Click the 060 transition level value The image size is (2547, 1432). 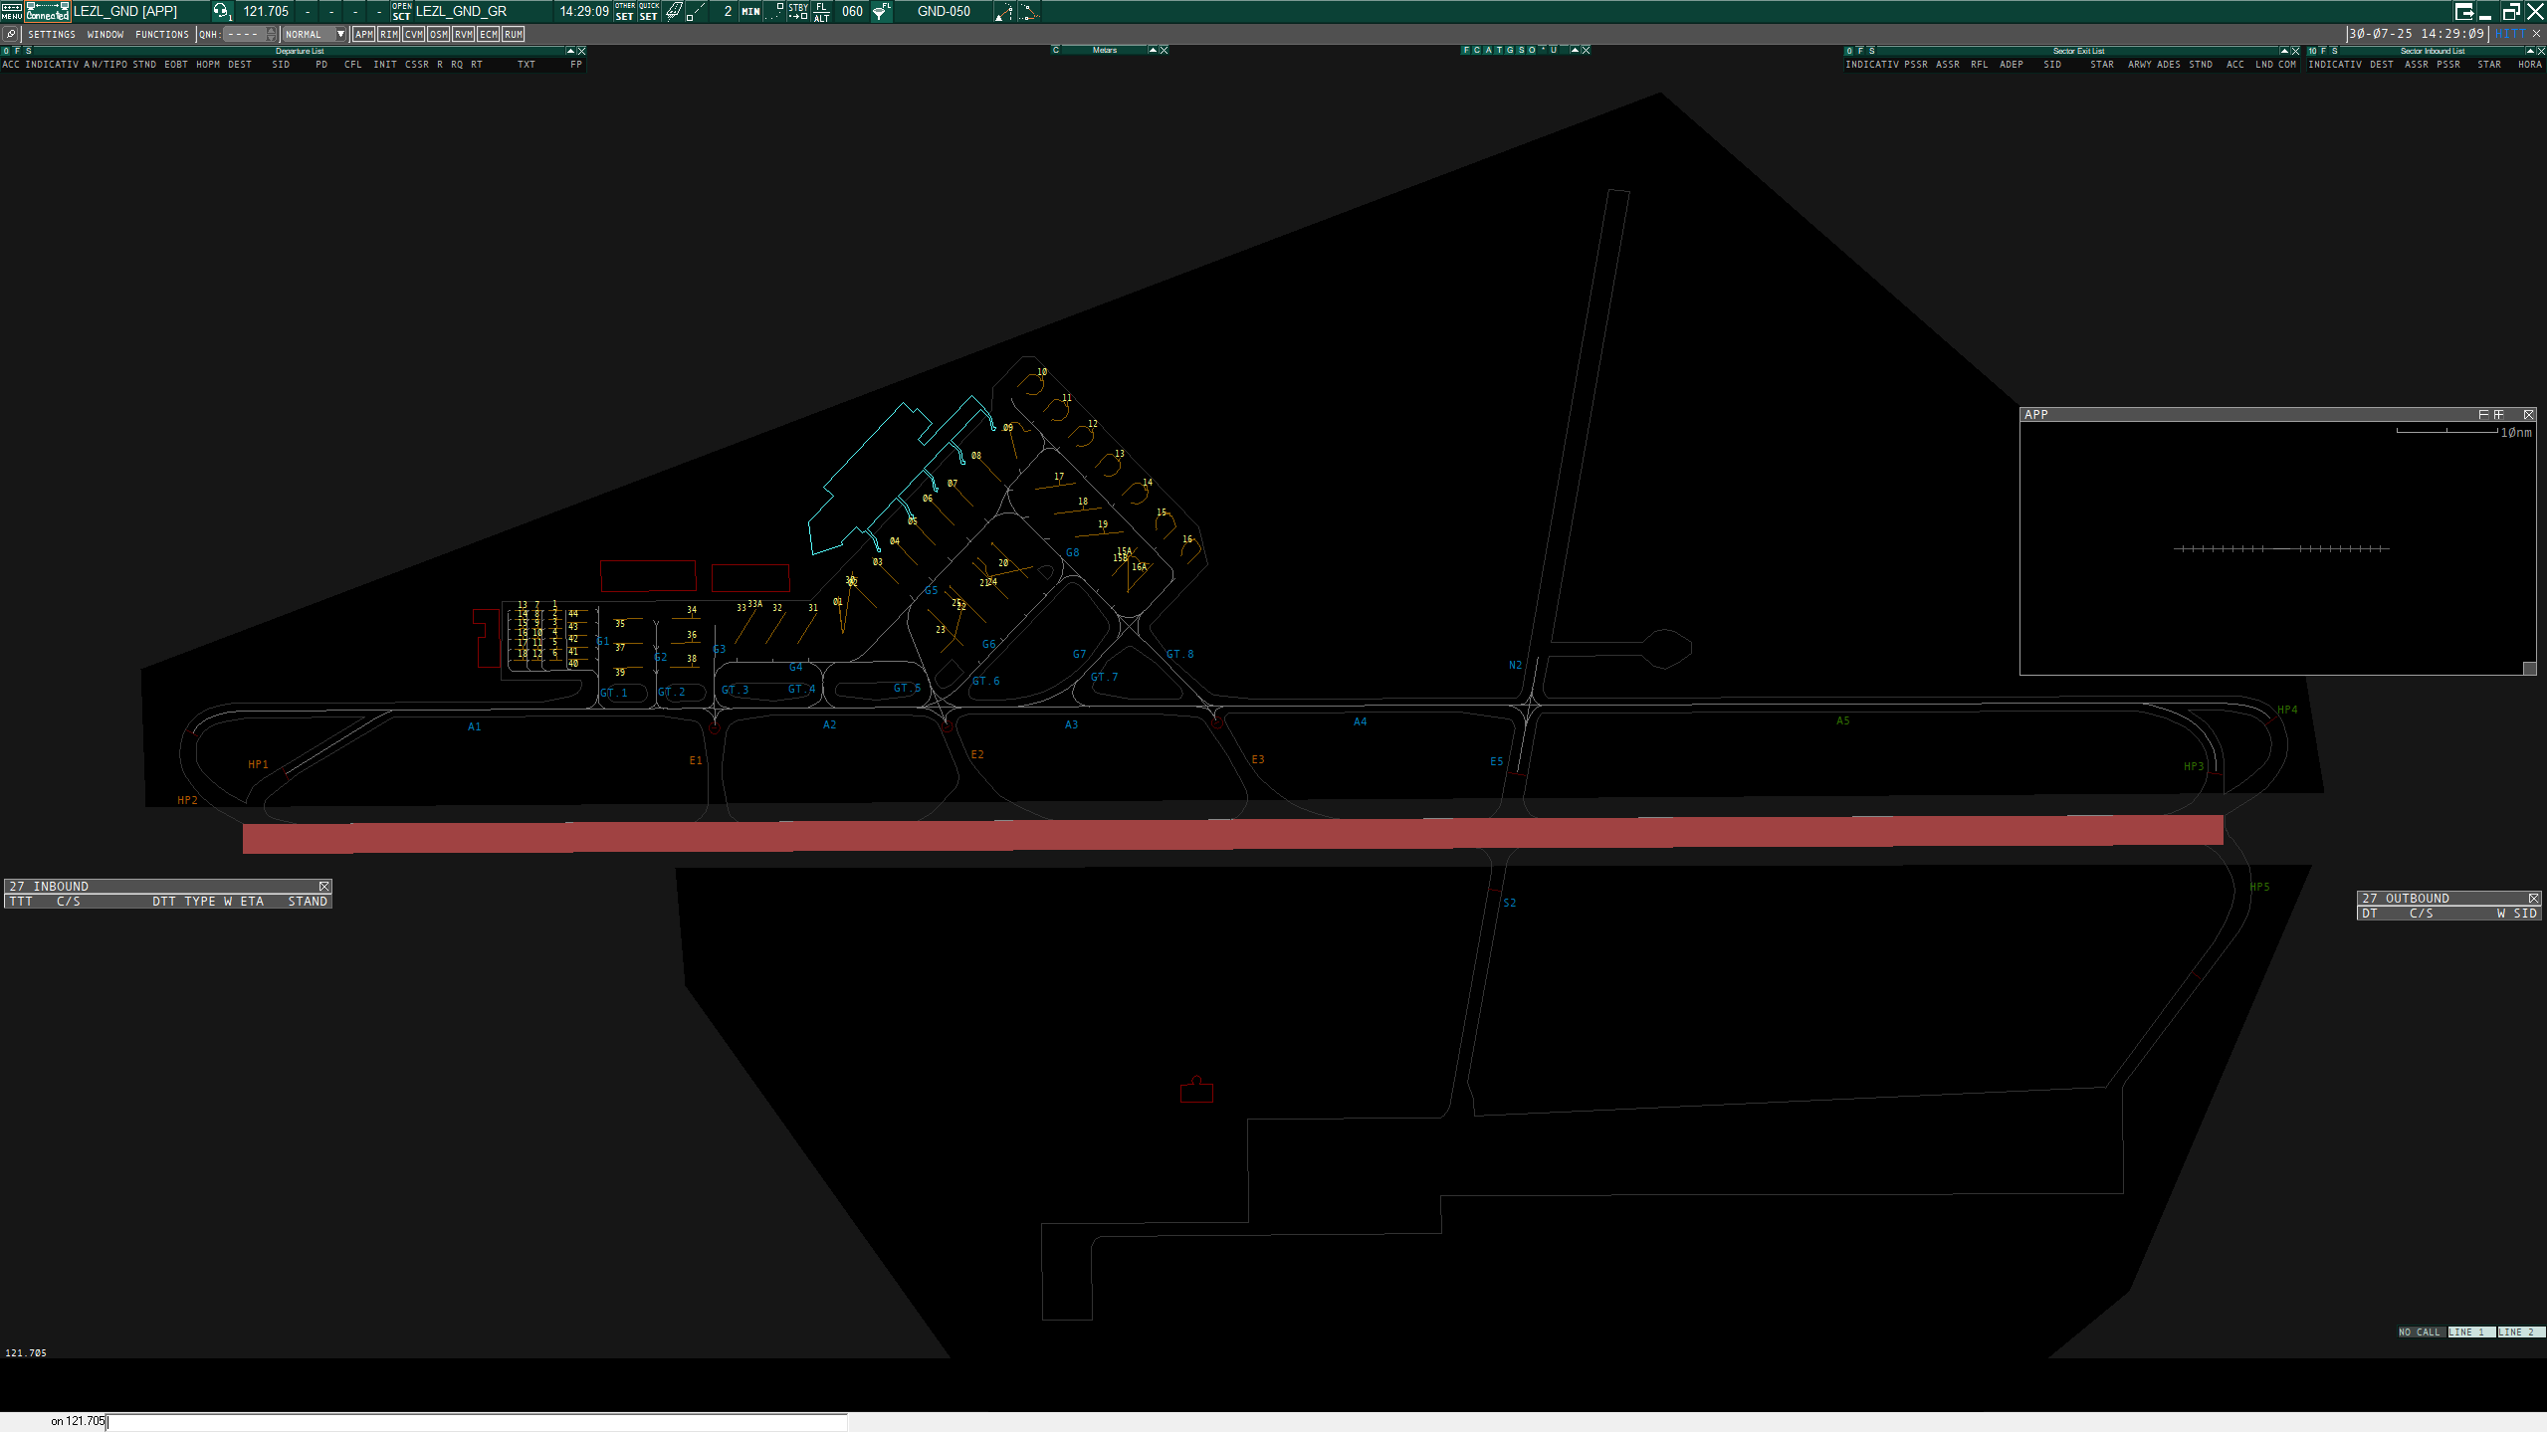[x=852, y=11]
